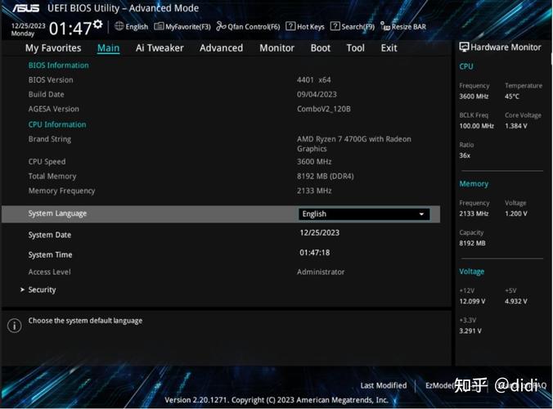Click the System Time label

click(x=50, y=254)
